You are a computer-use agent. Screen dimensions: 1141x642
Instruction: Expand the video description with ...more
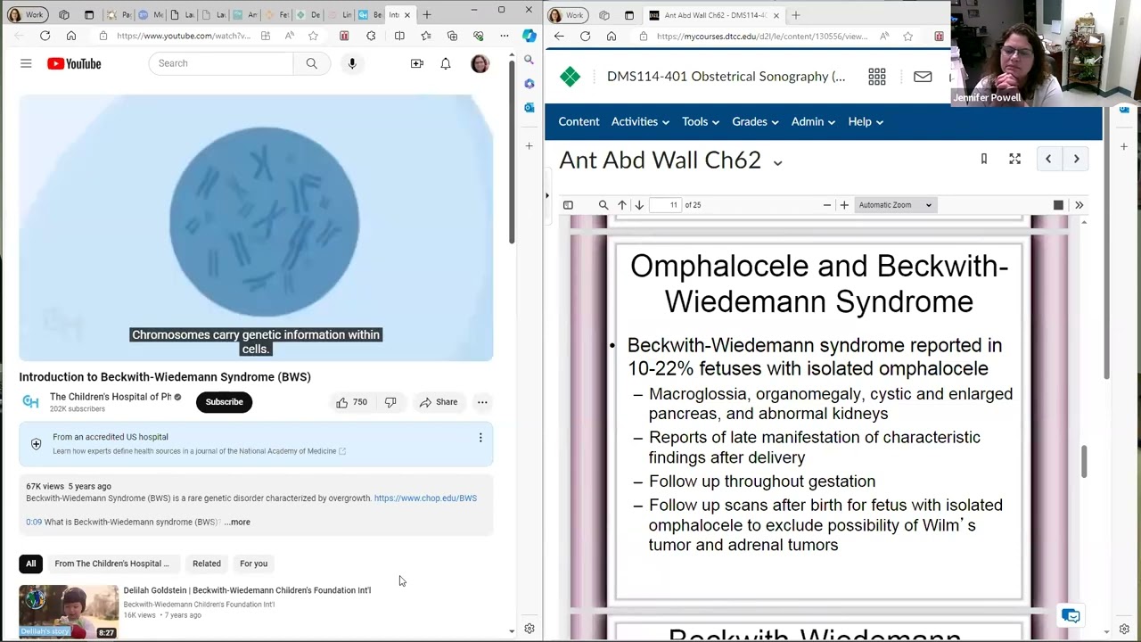[x=237, y=522]
